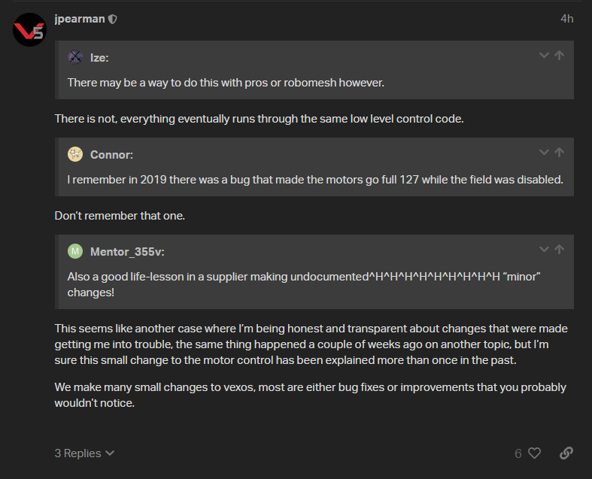Copy the share link for this post
Viewport: 592px width, 479px height.
tap(566, 453)
